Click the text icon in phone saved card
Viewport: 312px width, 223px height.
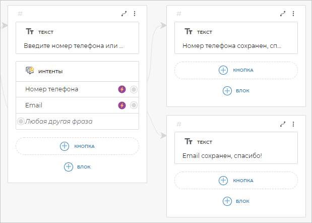pos(189,31)
